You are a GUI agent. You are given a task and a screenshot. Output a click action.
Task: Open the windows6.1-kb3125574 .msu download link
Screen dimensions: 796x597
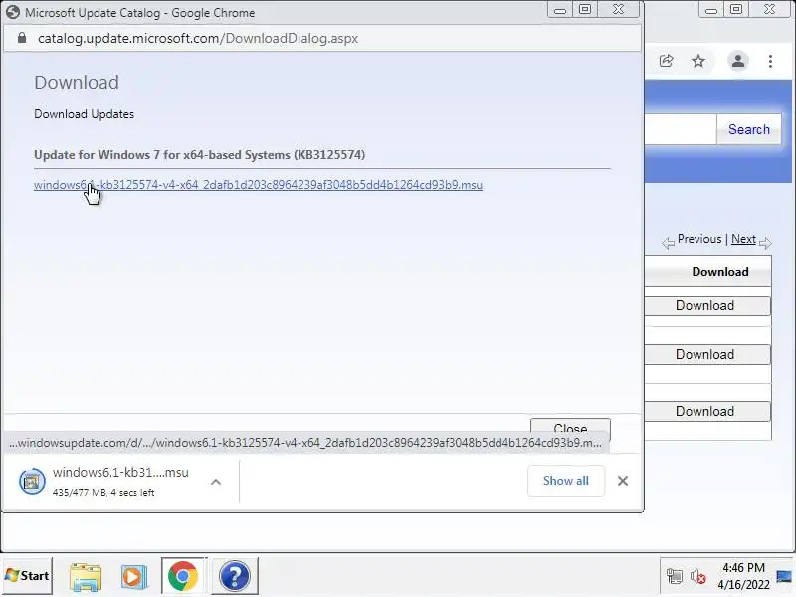[258, 185]
